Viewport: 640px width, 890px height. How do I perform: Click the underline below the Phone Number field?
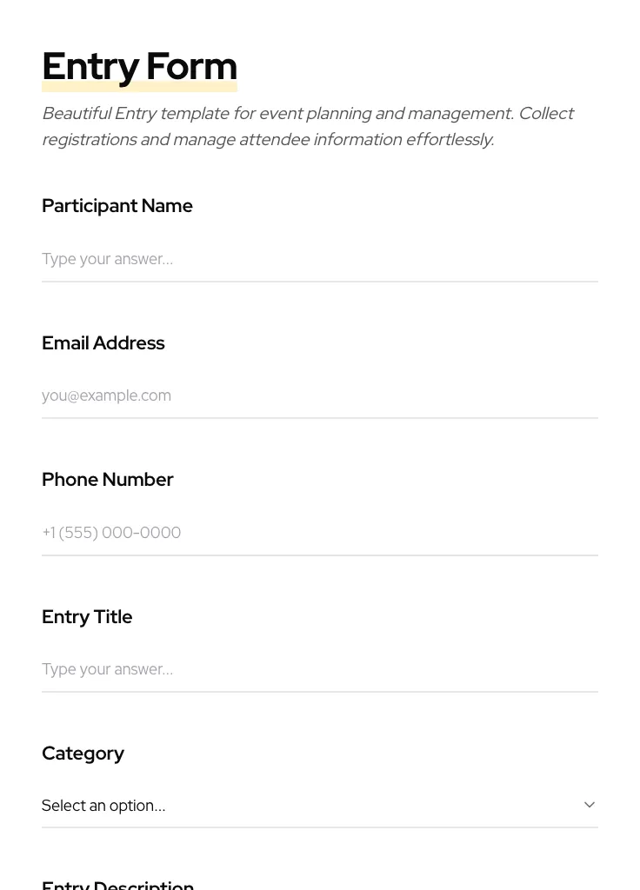(319, 555)
